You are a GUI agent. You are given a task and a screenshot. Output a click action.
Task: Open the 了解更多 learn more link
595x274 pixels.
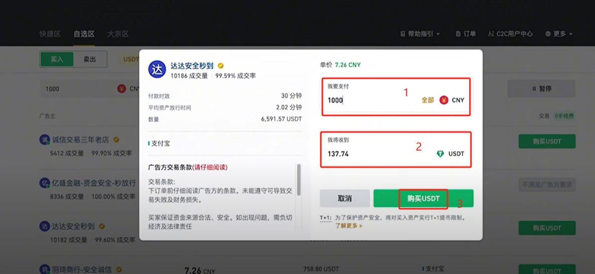coord(348,225)
